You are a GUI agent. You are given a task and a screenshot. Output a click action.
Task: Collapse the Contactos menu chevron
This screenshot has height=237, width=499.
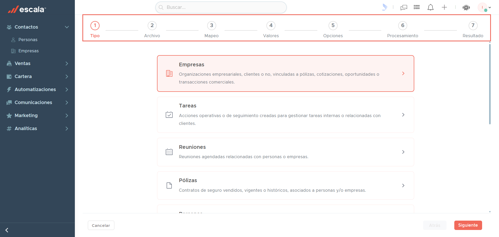coord(67,27)
